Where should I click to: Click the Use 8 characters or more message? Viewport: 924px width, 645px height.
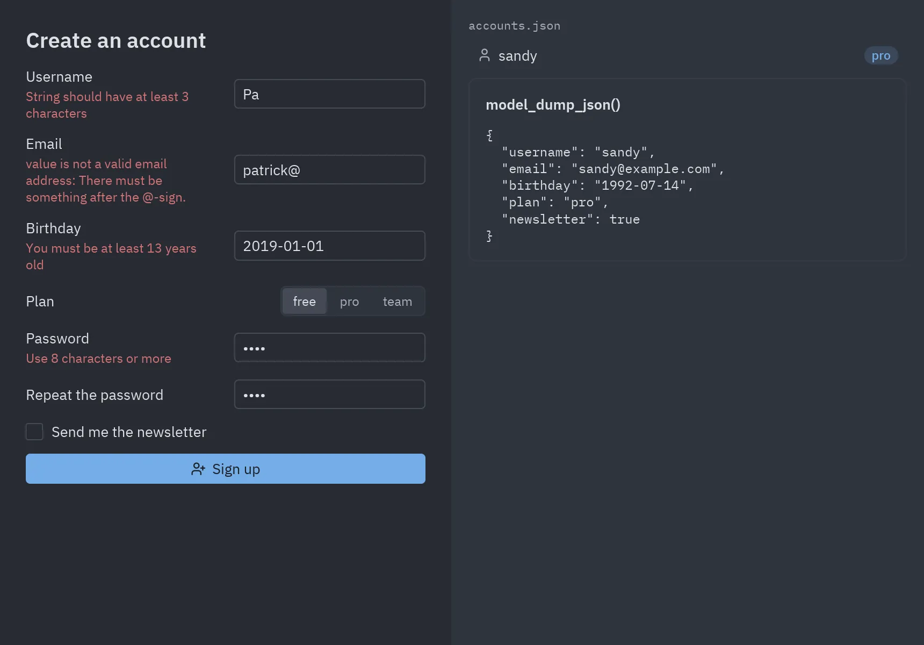[x=98, y=359]
